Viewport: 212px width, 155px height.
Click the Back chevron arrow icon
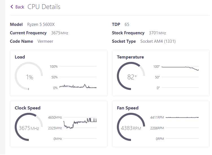12,7
